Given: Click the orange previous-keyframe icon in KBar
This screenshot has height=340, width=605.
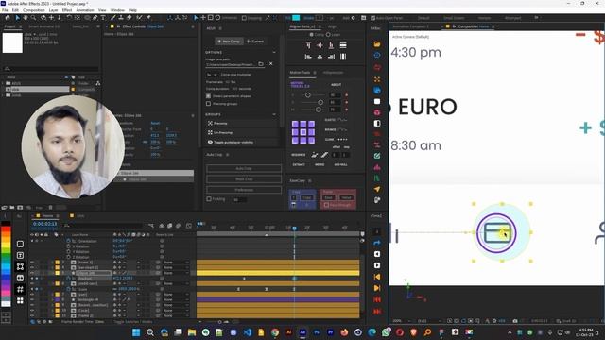Looking at the screenshot, I should (x=377, y=277).
